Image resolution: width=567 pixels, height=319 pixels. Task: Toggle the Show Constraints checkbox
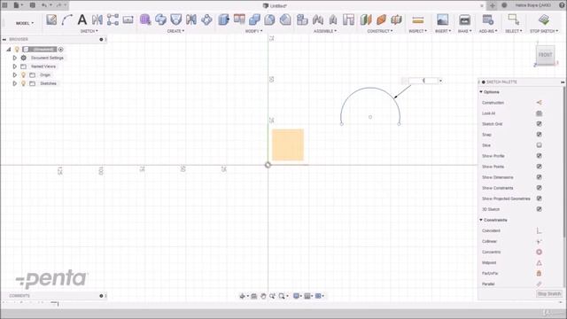click(x=539, y=188)
